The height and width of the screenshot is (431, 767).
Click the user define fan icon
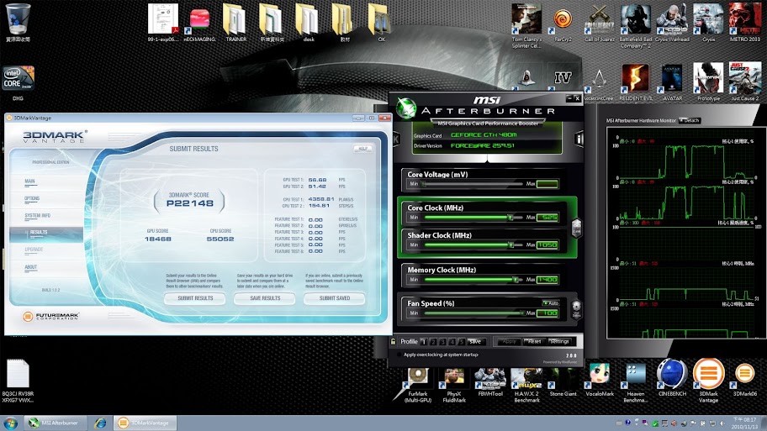coord(576,309)
